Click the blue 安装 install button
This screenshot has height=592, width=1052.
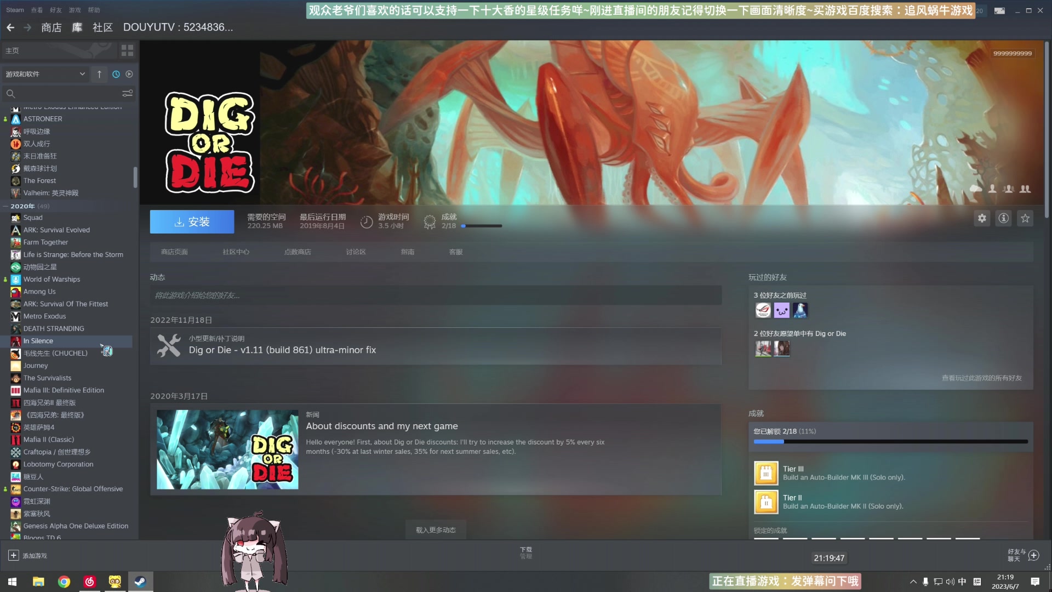click(x=192, y=221)
